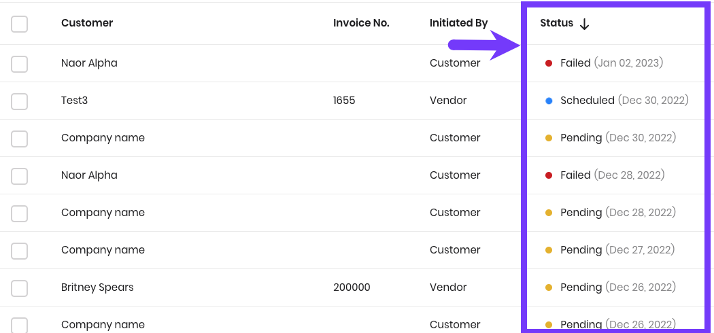Screen dimensions: 714x333
Task: Click red Failed dot for Dec 28, 2022
Action: pyautogui.click(x=549, y=175)
